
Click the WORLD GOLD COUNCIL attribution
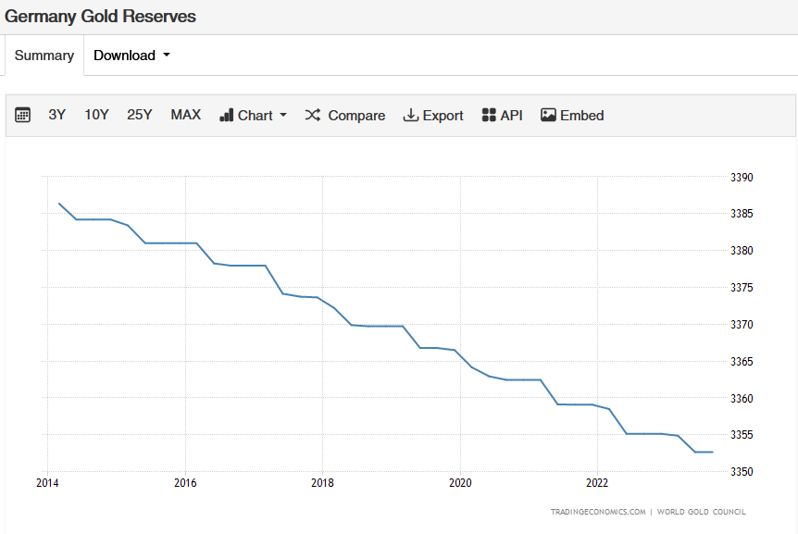click(701, 512)
